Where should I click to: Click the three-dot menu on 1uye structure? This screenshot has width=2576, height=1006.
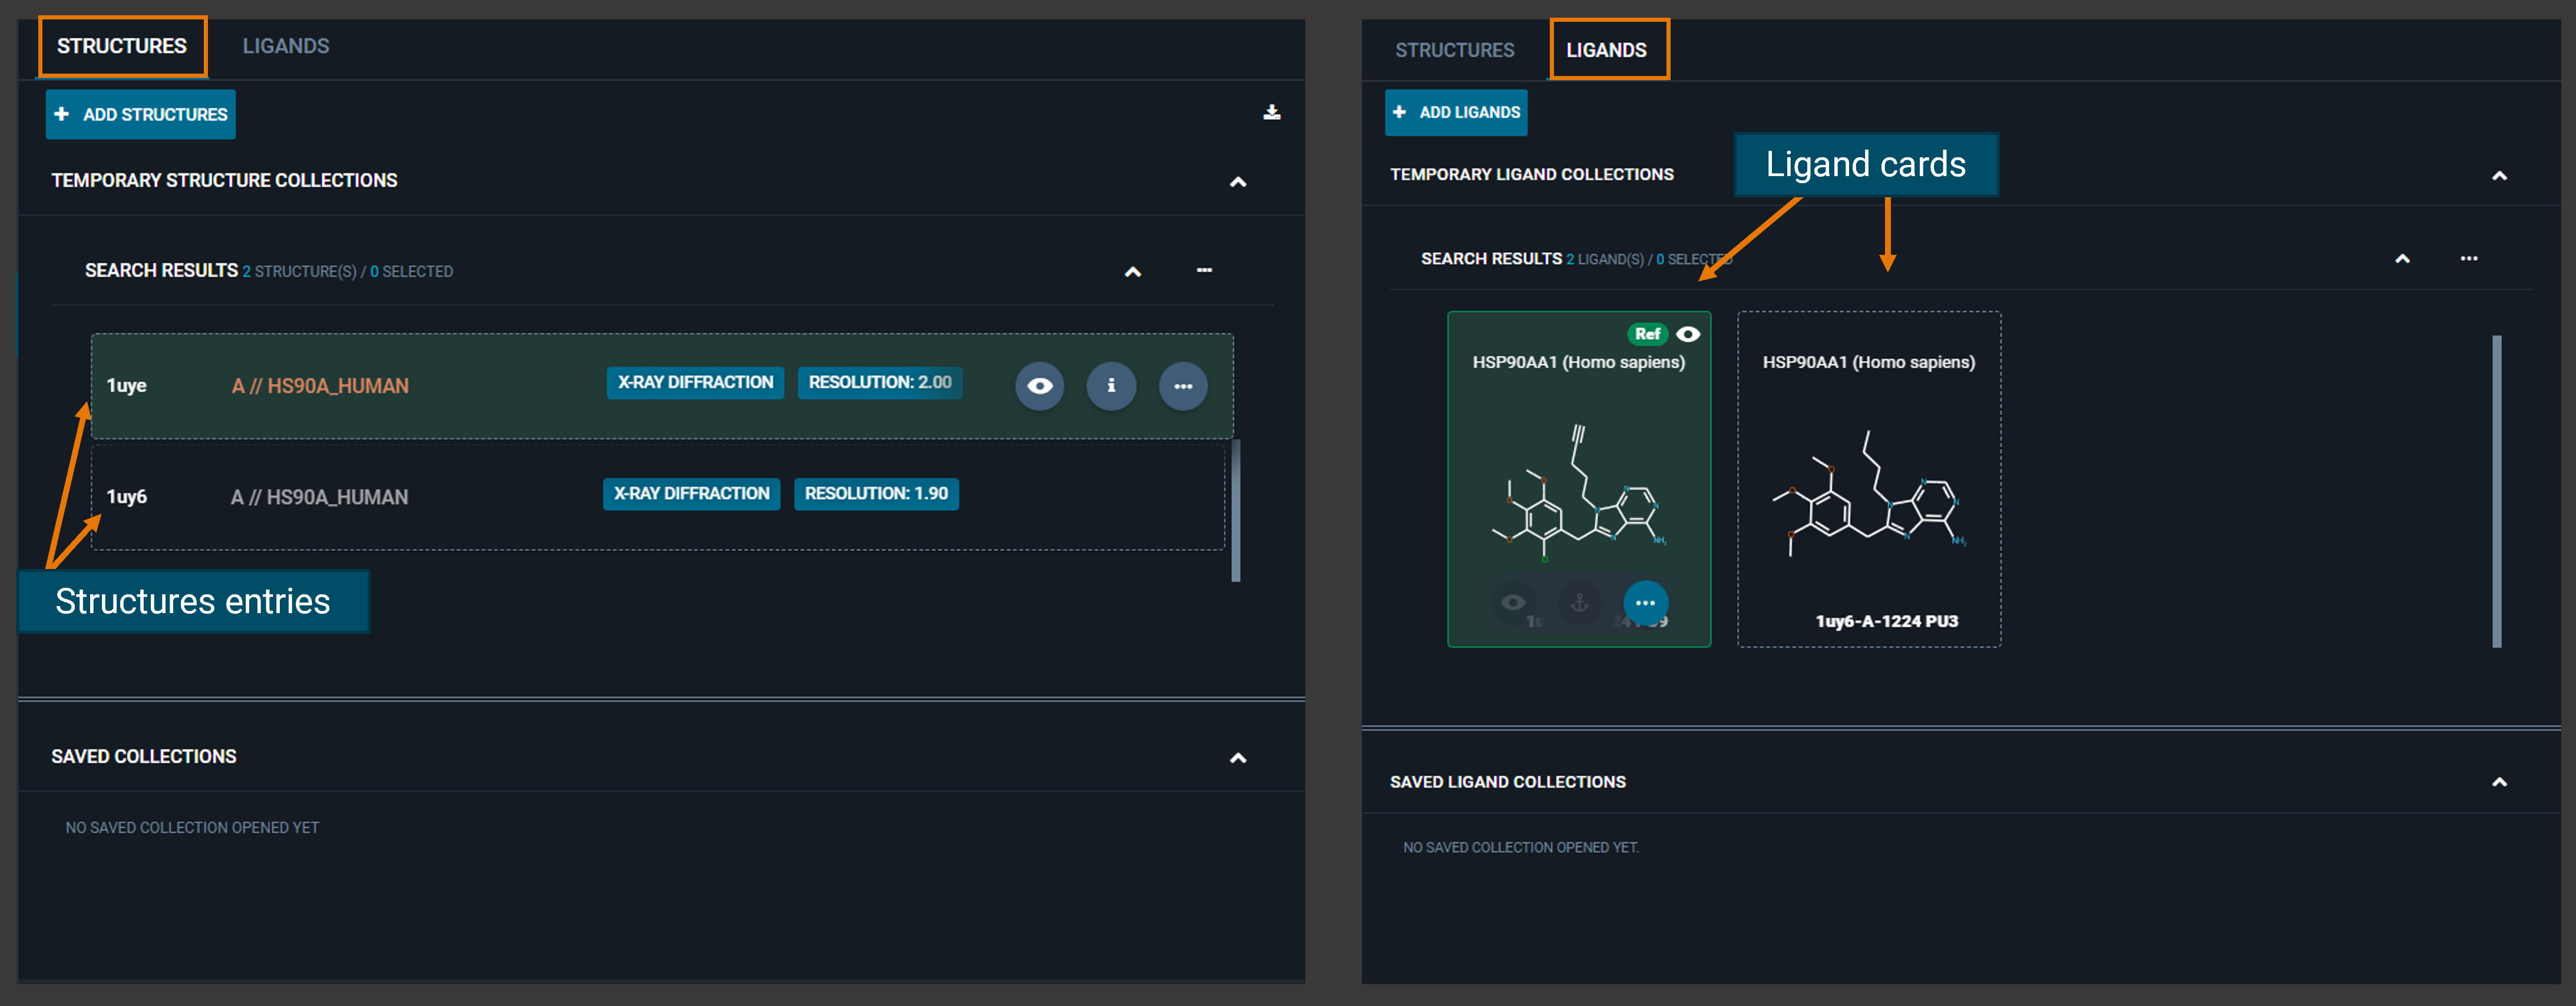click(1188, 385)
